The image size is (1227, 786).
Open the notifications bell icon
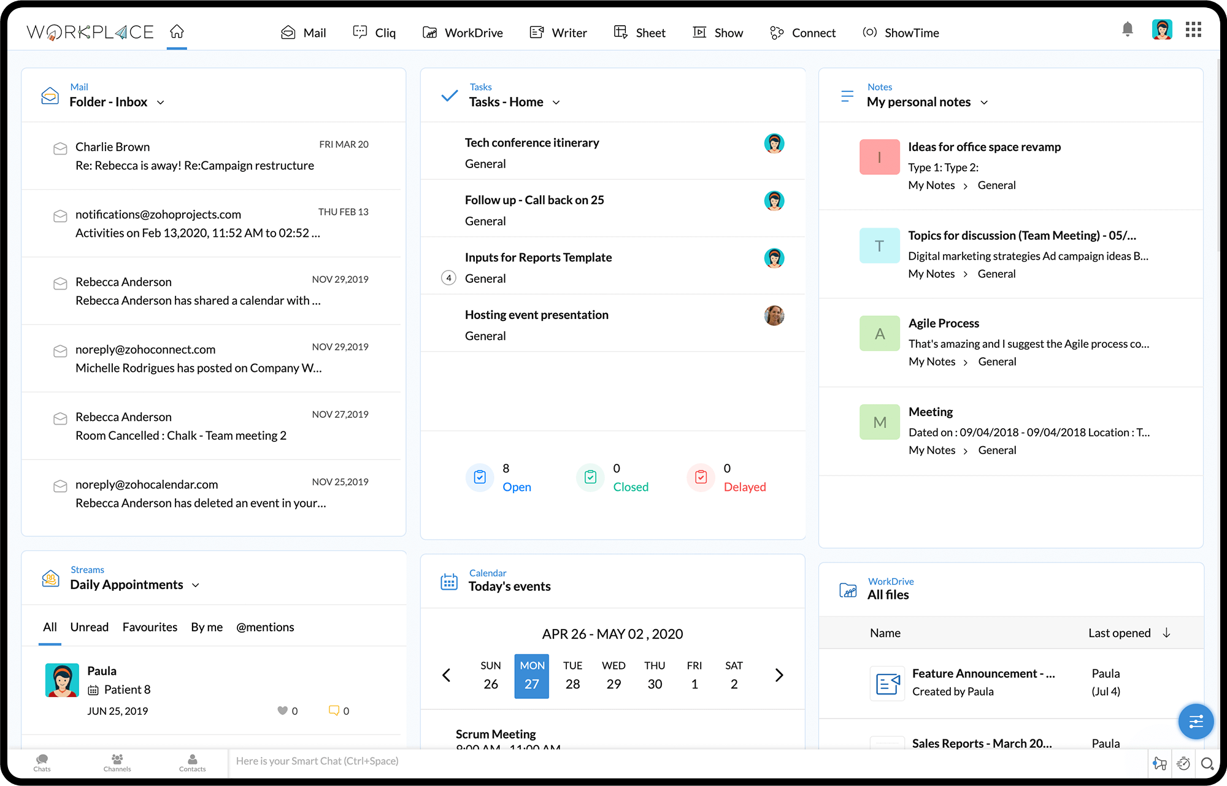click(1127, 29)
